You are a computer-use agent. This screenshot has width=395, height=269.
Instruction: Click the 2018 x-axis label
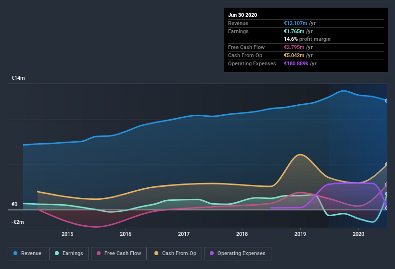[x=242, y=234]
